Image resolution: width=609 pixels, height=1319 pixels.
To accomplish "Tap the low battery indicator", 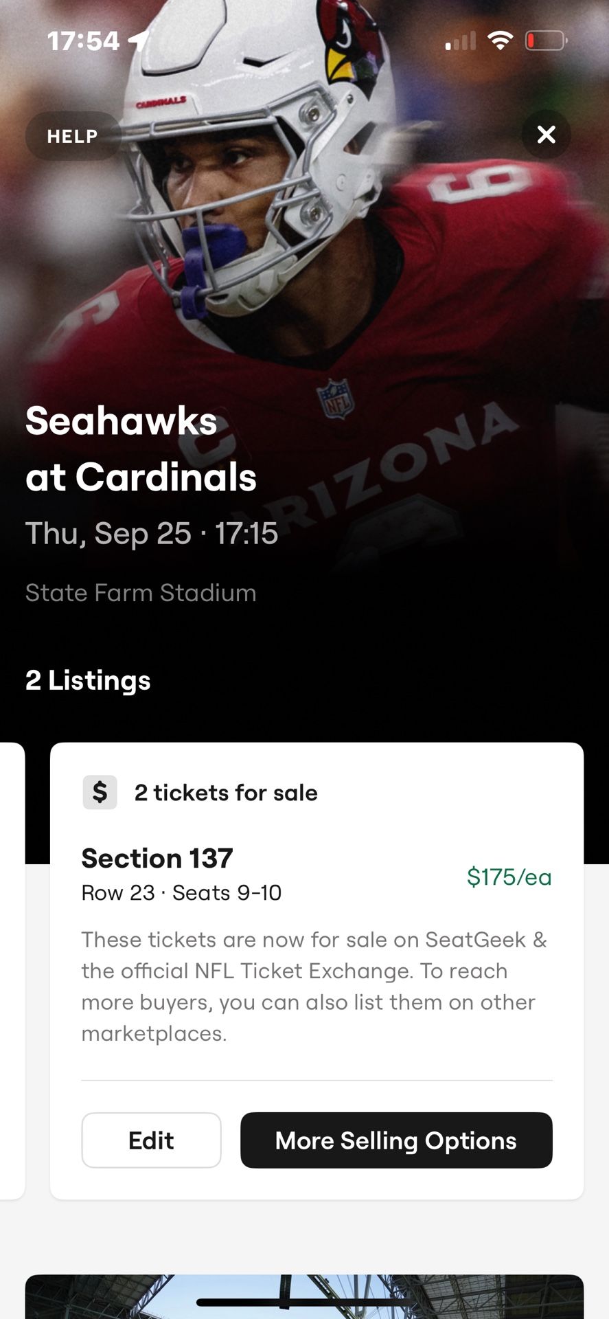I will click(546, 41).
